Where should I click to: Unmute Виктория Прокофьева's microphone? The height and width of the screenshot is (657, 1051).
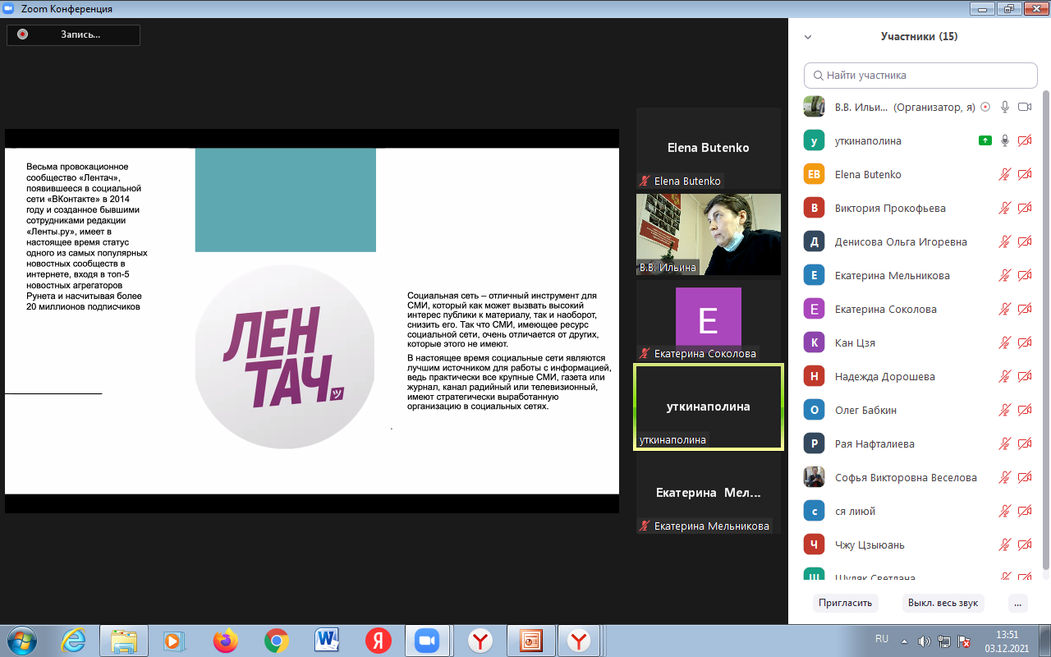pos(1004,208)
